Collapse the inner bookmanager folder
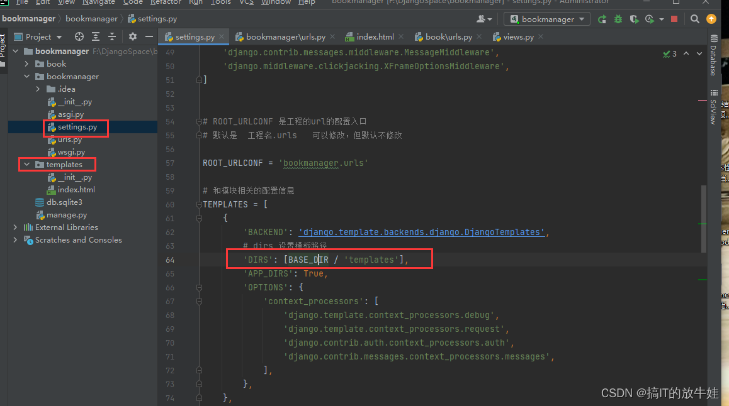729x406 pixels. pyautogui.click(x=26, y=77)
